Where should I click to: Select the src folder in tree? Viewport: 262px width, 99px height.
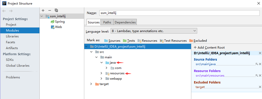pyautogui.click(x=102, y=52)
